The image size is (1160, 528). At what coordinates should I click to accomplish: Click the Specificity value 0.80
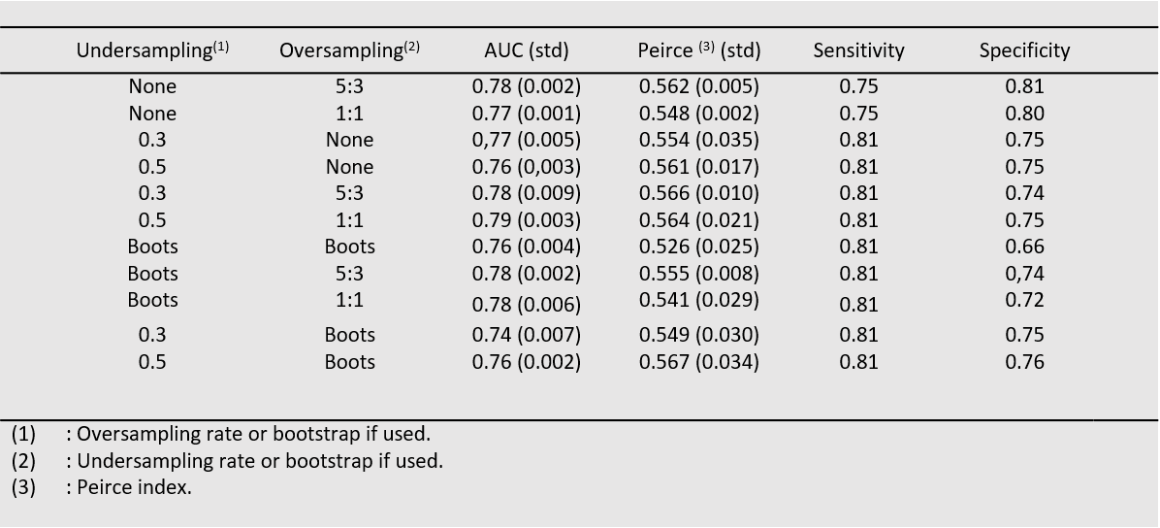(x=1024, y=114)
